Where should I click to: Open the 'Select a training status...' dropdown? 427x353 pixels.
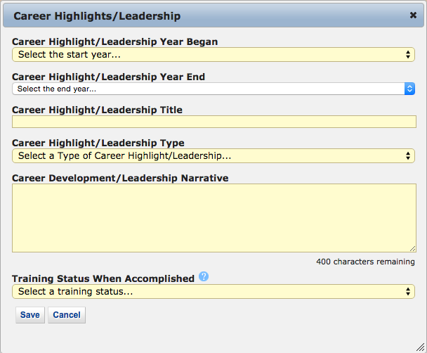[x=213, y=291]
